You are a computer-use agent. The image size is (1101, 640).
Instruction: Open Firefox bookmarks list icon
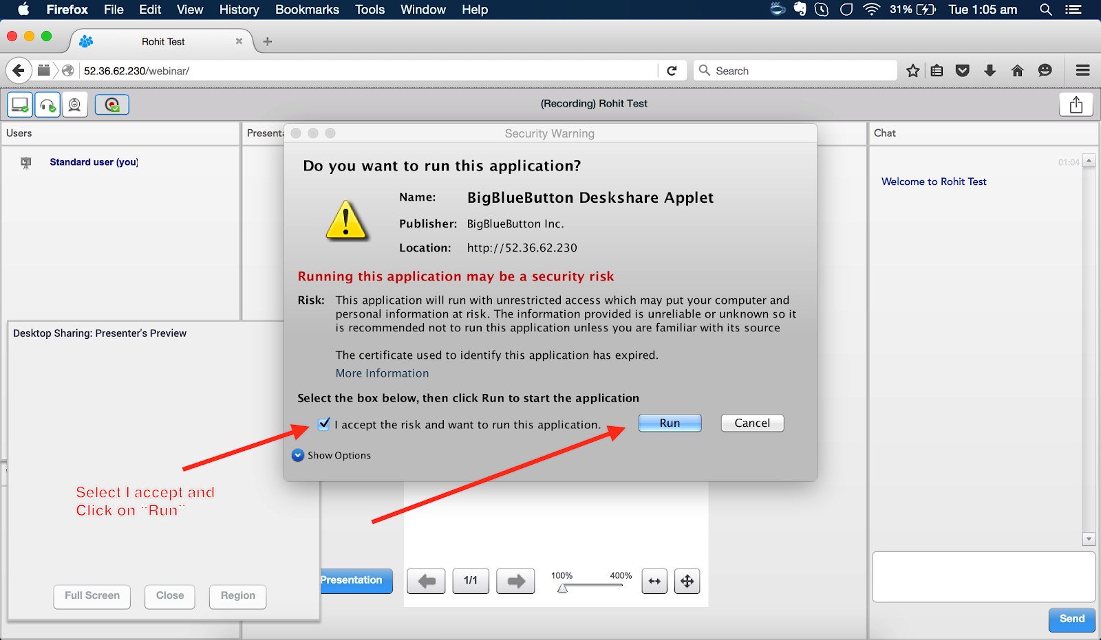[x=937, y=71]
